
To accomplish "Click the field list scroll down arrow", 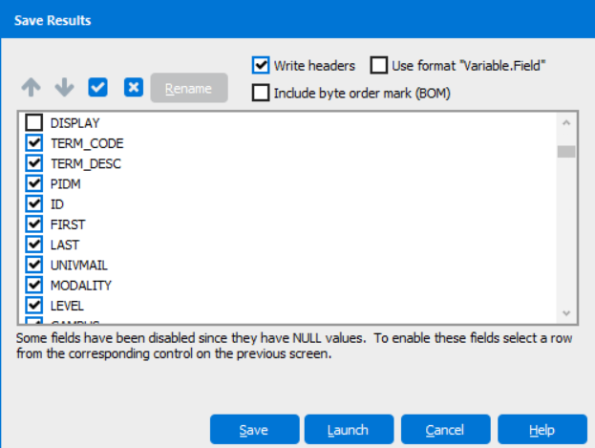I will click(x=566, y=313).
